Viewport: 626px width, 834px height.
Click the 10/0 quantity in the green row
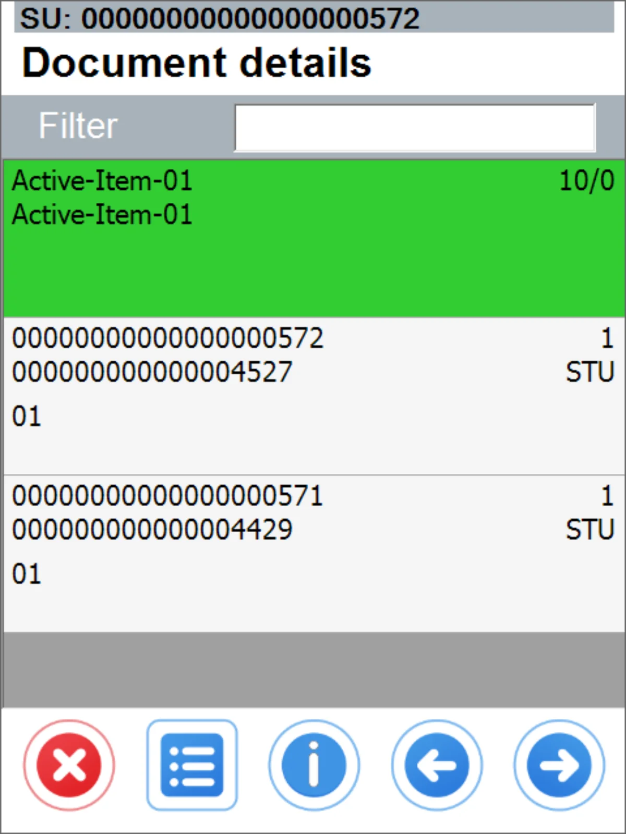(x=586, y=181)
